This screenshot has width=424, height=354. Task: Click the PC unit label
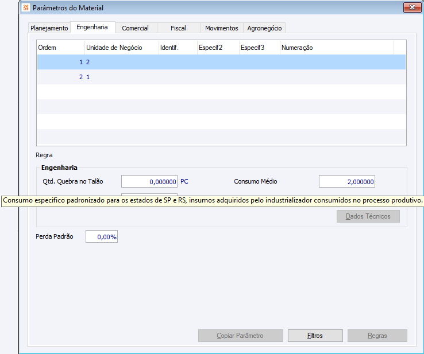[x=184, y=181]
